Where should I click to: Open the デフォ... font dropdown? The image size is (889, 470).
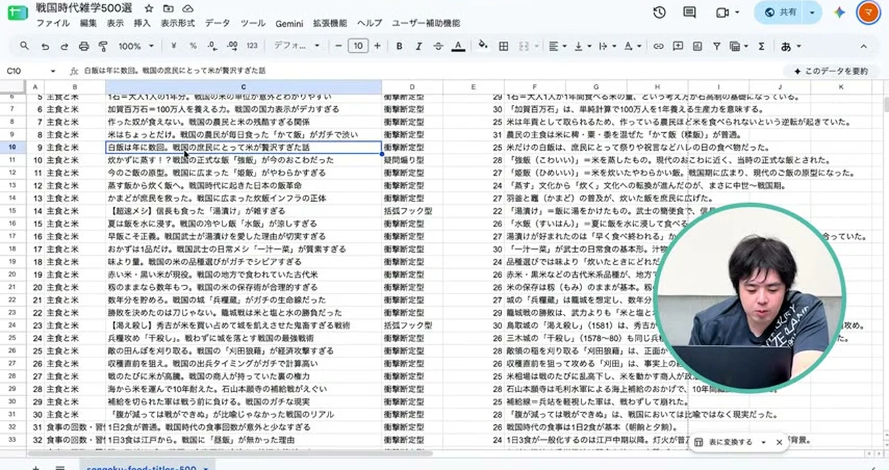297,46
